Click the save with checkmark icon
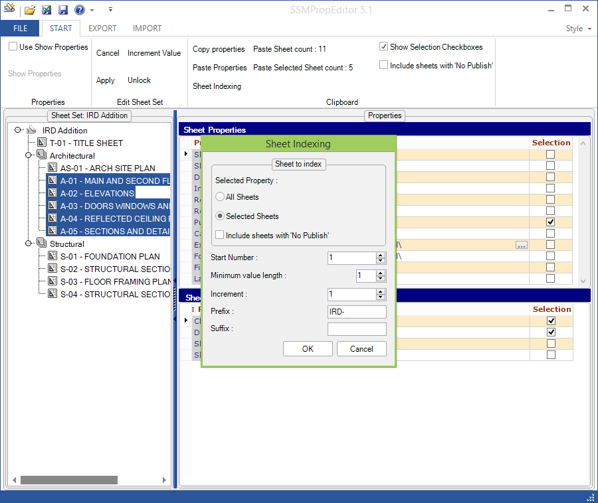The image size is (598, 503). (x=47, y=10)
